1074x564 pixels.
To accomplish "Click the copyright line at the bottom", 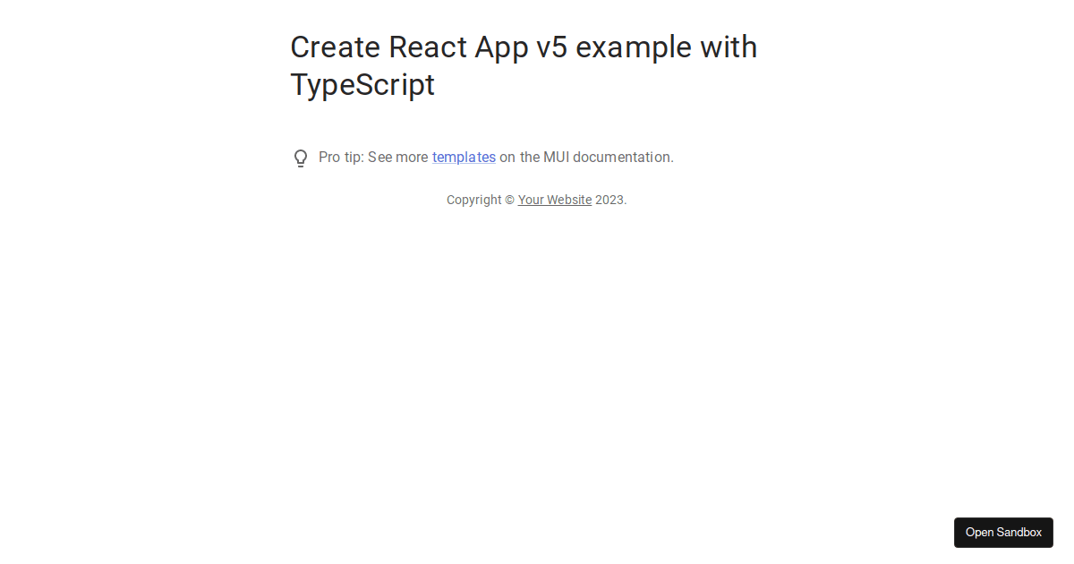I will pyautogui.click(x=536, y=200).
